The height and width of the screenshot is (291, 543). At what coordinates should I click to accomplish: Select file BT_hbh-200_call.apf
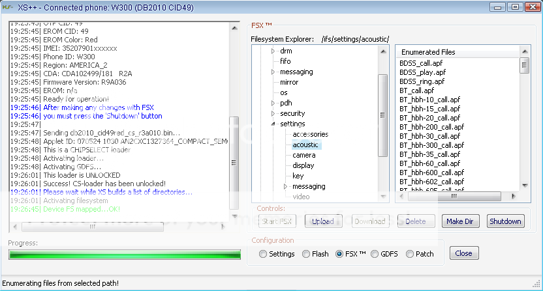coord(432,127)
